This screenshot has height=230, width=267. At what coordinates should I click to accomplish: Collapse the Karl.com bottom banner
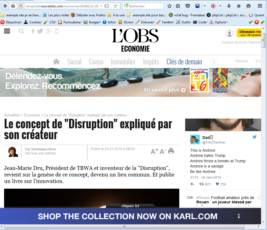tap(239, 216)
